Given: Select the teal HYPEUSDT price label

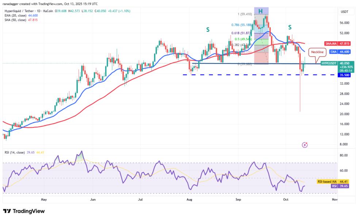Looking at the screenshot, I should (x=329, y=63).
